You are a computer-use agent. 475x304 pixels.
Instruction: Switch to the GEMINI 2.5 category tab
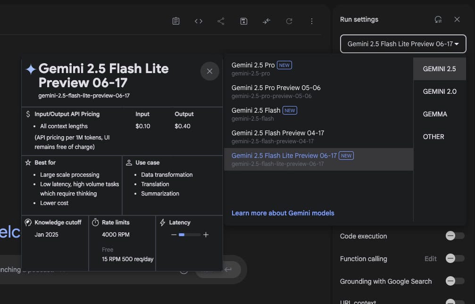click(439, 69)
